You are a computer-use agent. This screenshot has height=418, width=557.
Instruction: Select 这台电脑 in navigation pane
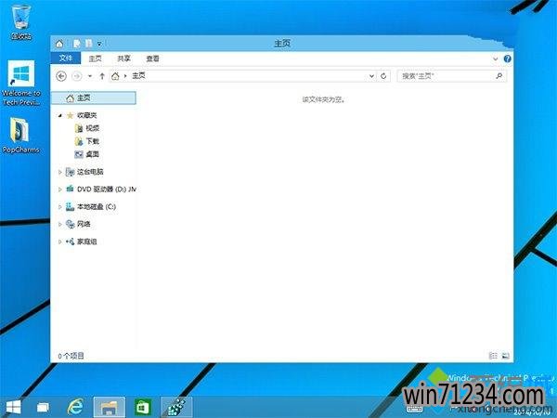point(90,172)
